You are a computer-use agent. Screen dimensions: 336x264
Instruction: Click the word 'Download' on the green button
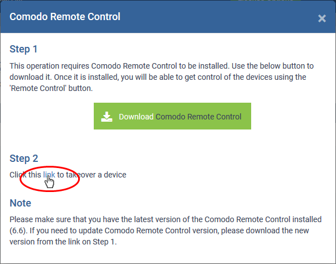(136, 117)
